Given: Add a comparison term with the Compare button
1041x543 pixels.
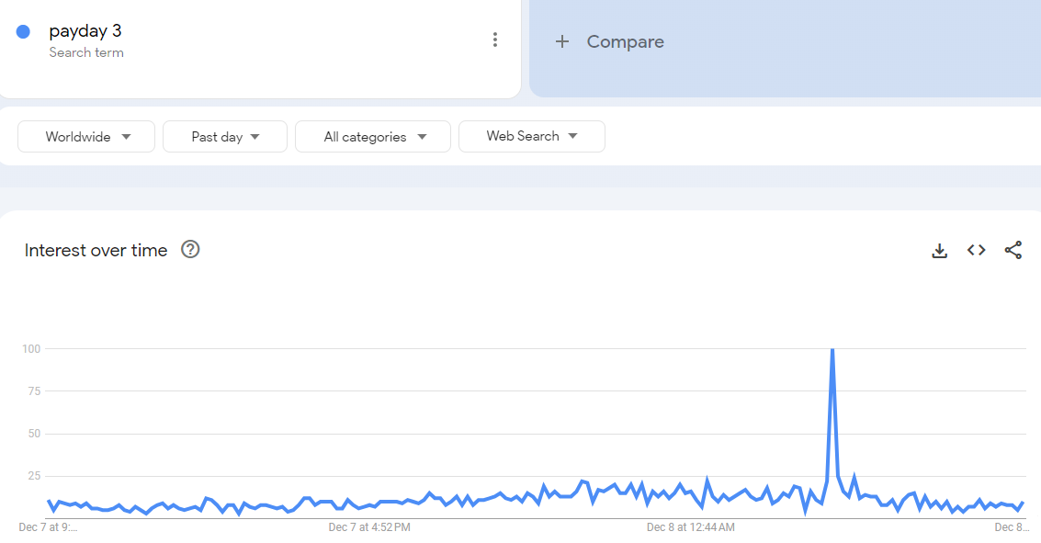Looking at the screenshot, I should 609,42.
